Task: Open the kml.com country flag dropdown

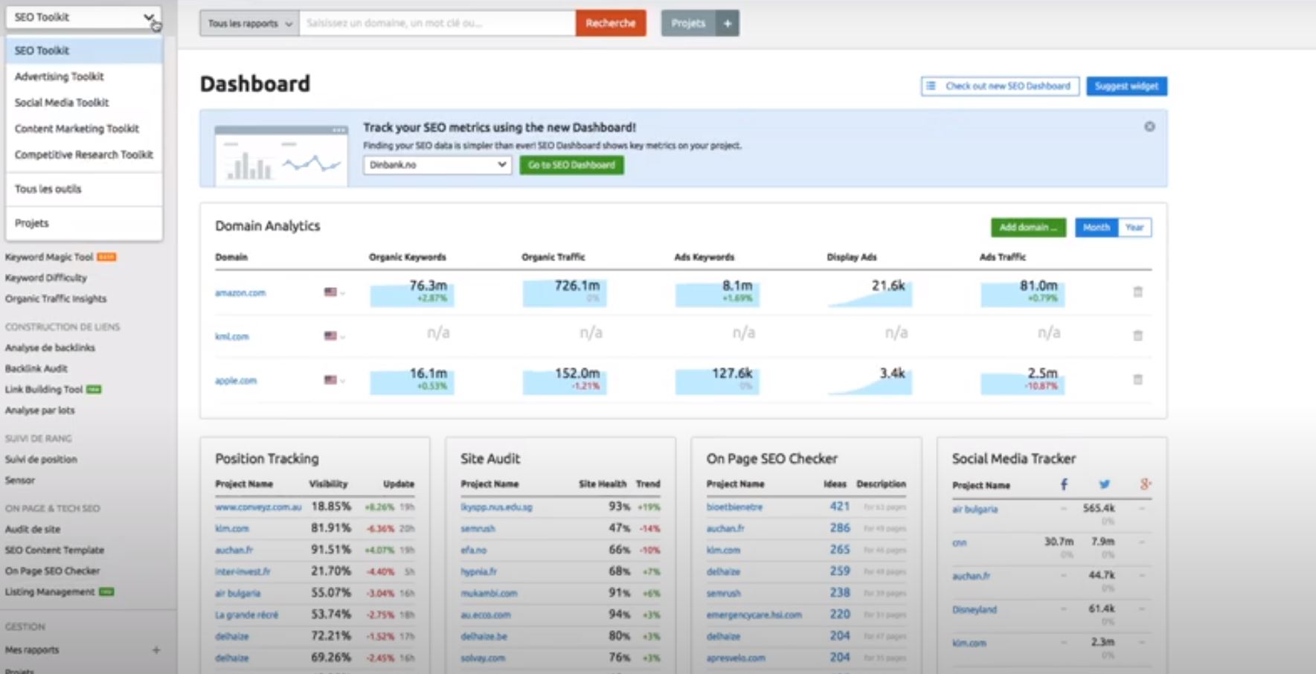Action: coord(335,336)
